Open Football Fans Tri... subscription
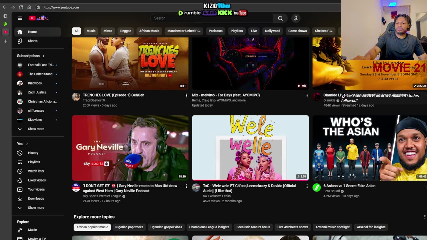Screen dimensions: 427x240 point(37,65)
